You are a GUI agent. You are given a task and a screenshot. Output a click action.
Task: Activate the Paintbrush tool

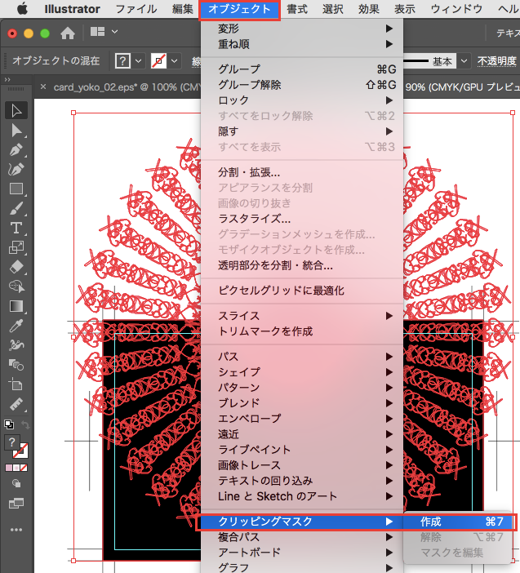click(16, 208)
